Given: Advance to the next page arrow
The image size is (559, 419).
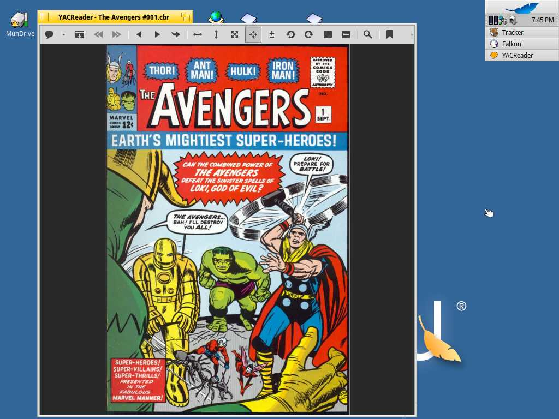Looking at the screenshot, I should [157, 34].
